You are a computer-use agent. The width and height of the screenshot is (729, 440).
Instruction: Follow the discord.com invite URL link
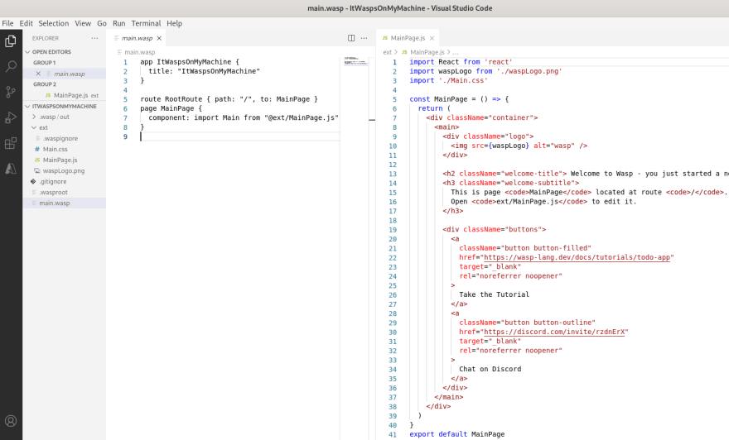pos(554,332)
